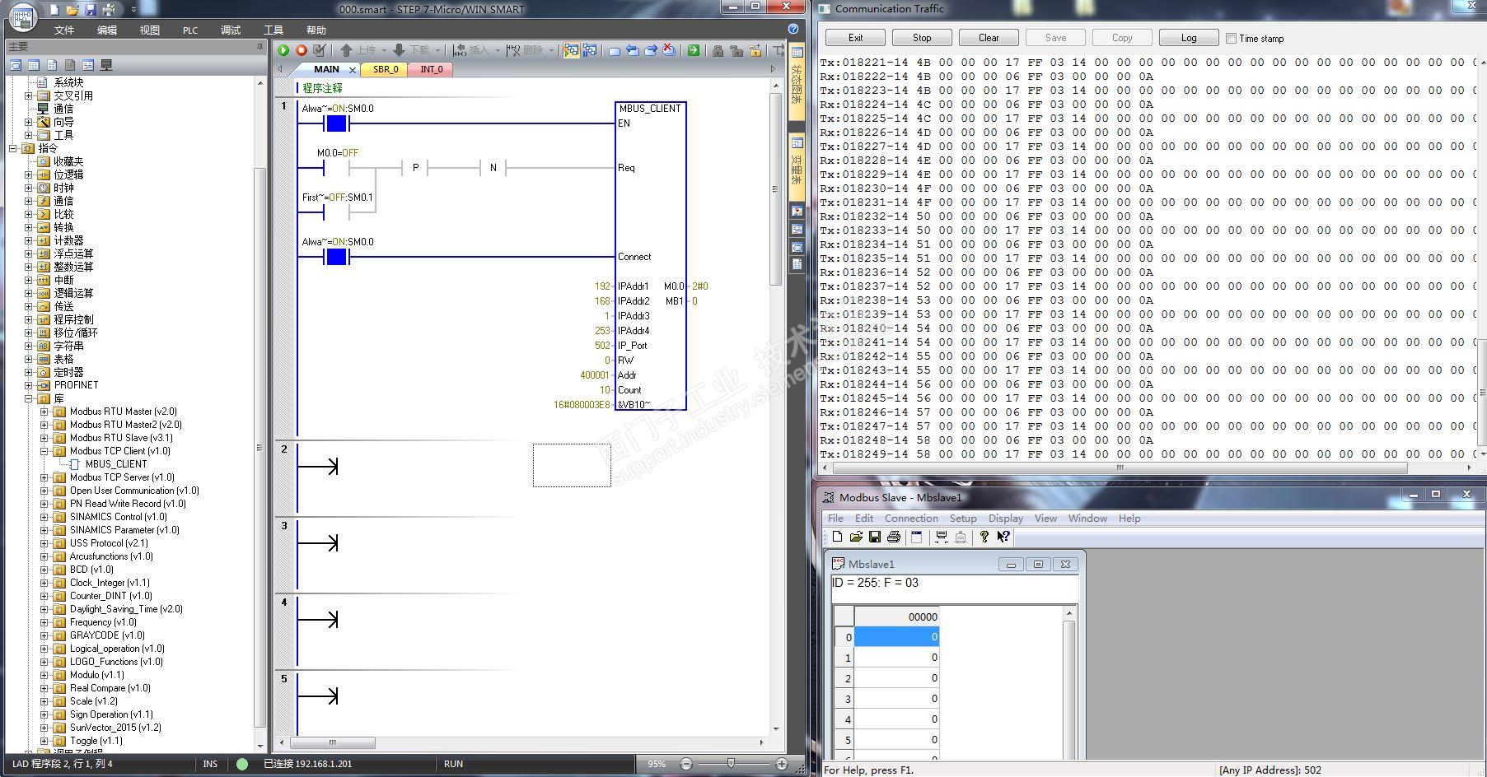Collapse the Modbus TCP Client (v1.0) library

[x=44, y=451]
